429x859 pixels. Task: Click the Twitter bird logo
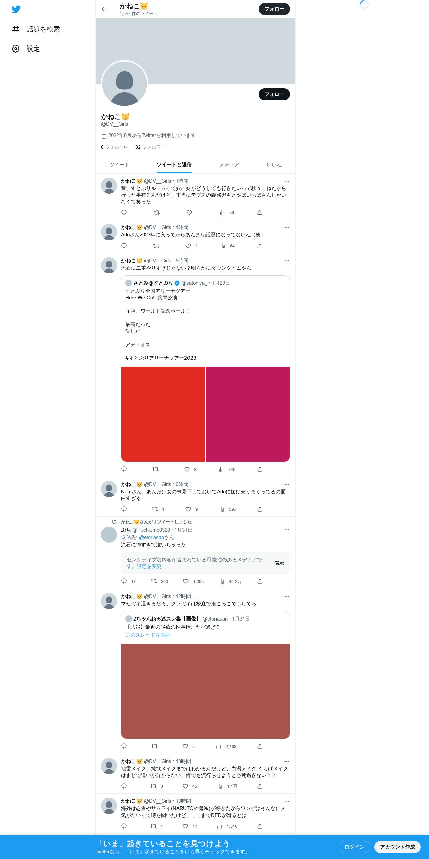16,9
